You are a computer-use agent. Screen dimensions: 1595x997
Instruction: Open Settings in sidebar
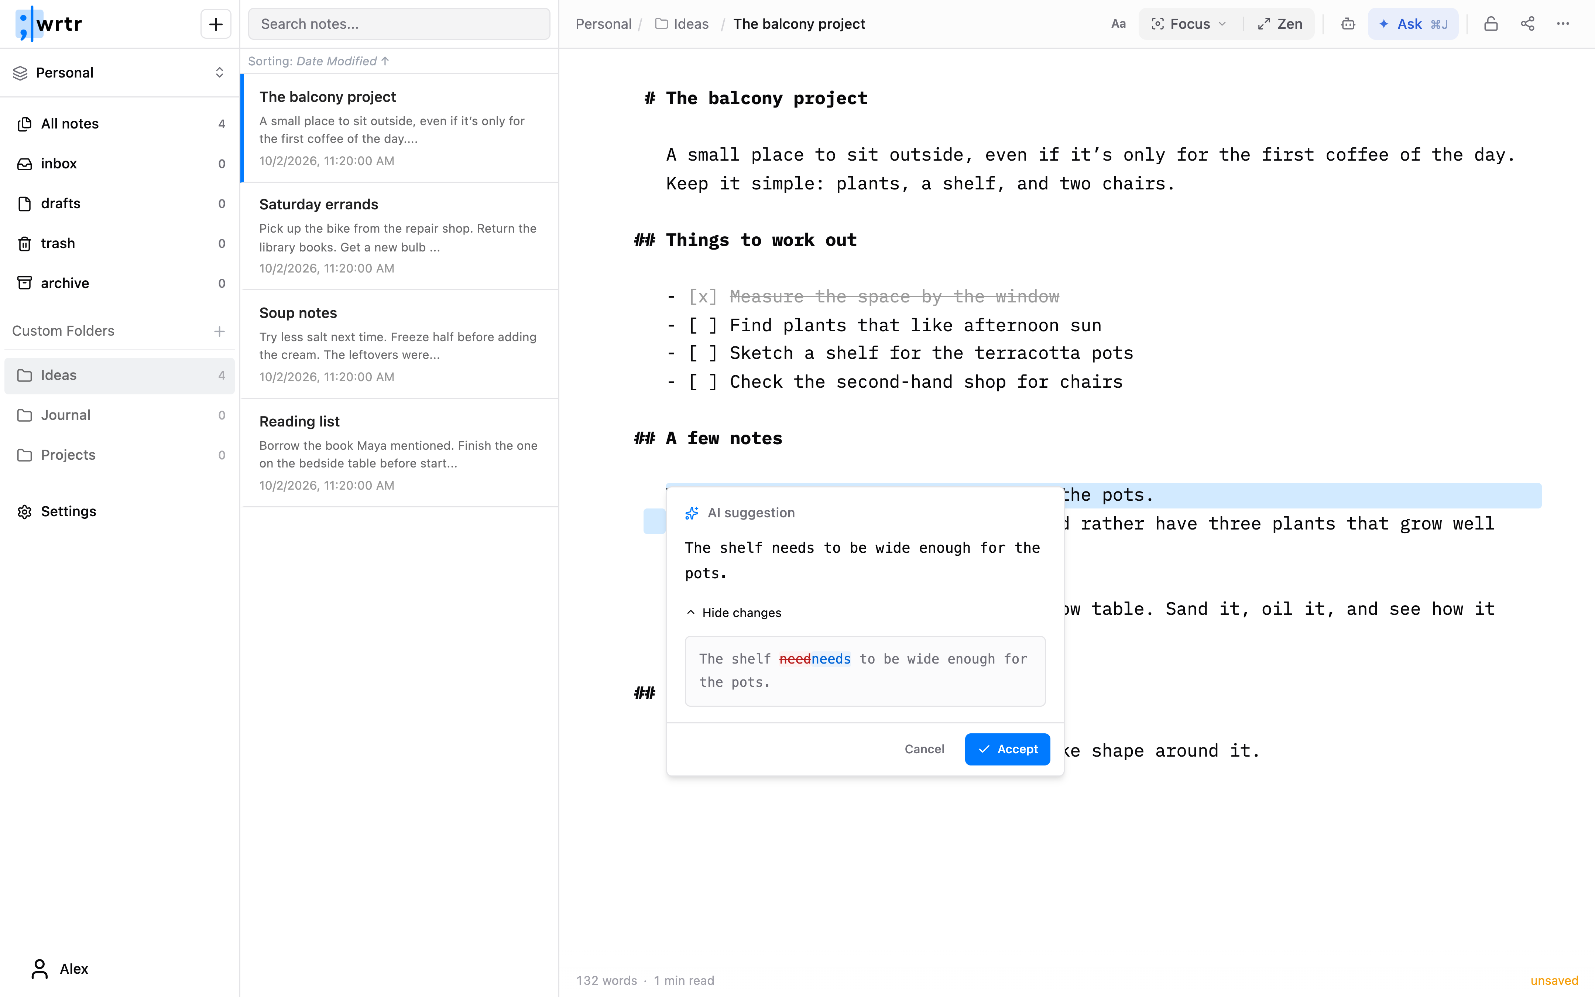click(x=119, y=512)
